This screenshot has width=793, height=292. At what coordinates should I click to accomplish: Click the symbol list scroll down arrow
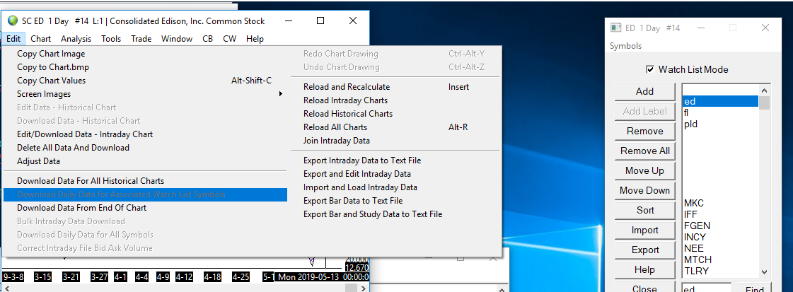(764, 271)
